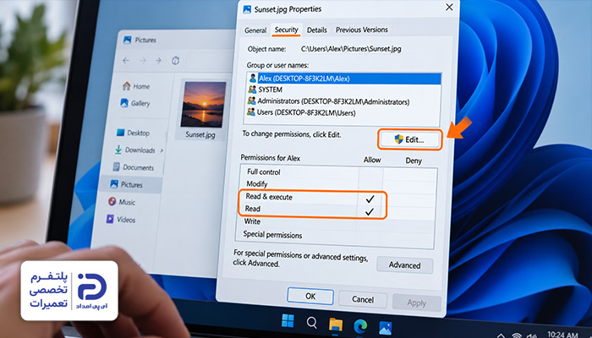
Task: Click the Read & execute Allow checkmark
Action: pyautogui.click(x=370, y=198)
